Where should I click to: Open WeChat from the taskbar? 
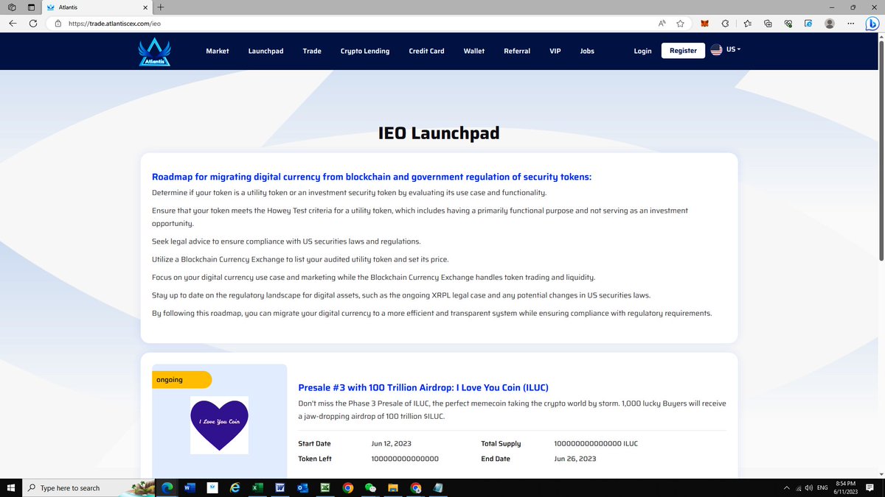[370, 487]
